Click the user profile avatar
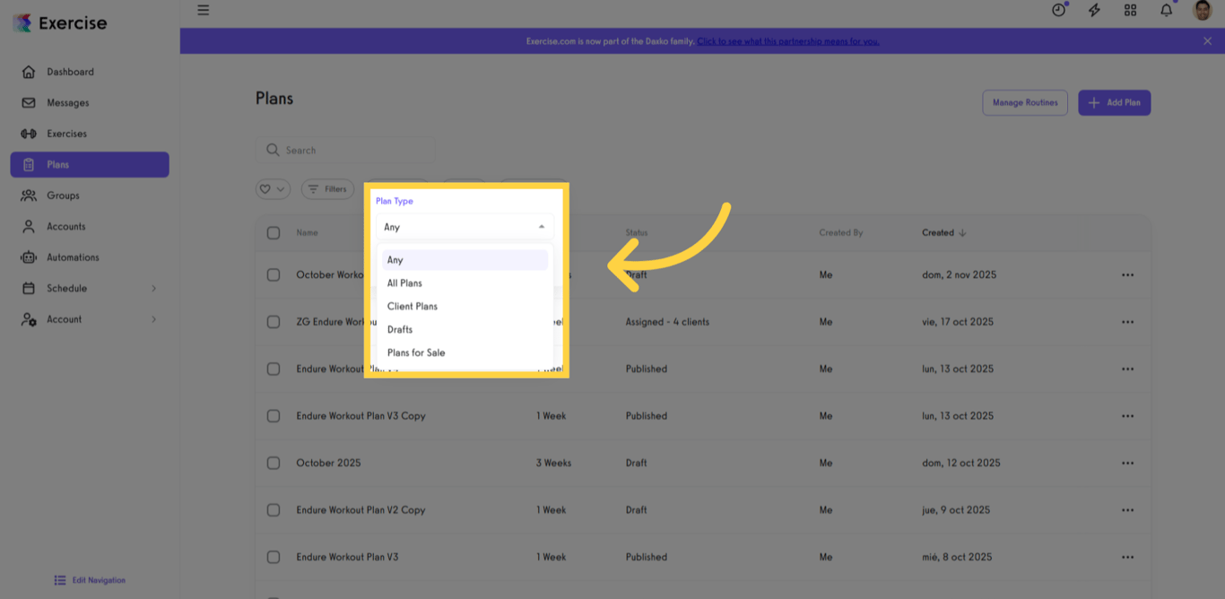 click(x=1203, y=10)
